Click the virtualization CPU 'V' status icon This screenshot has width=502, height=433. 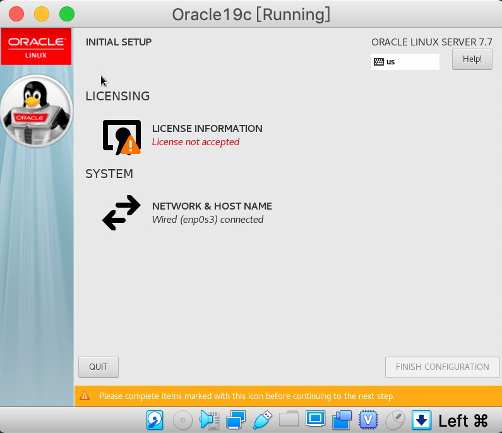(x=369, y=420)
